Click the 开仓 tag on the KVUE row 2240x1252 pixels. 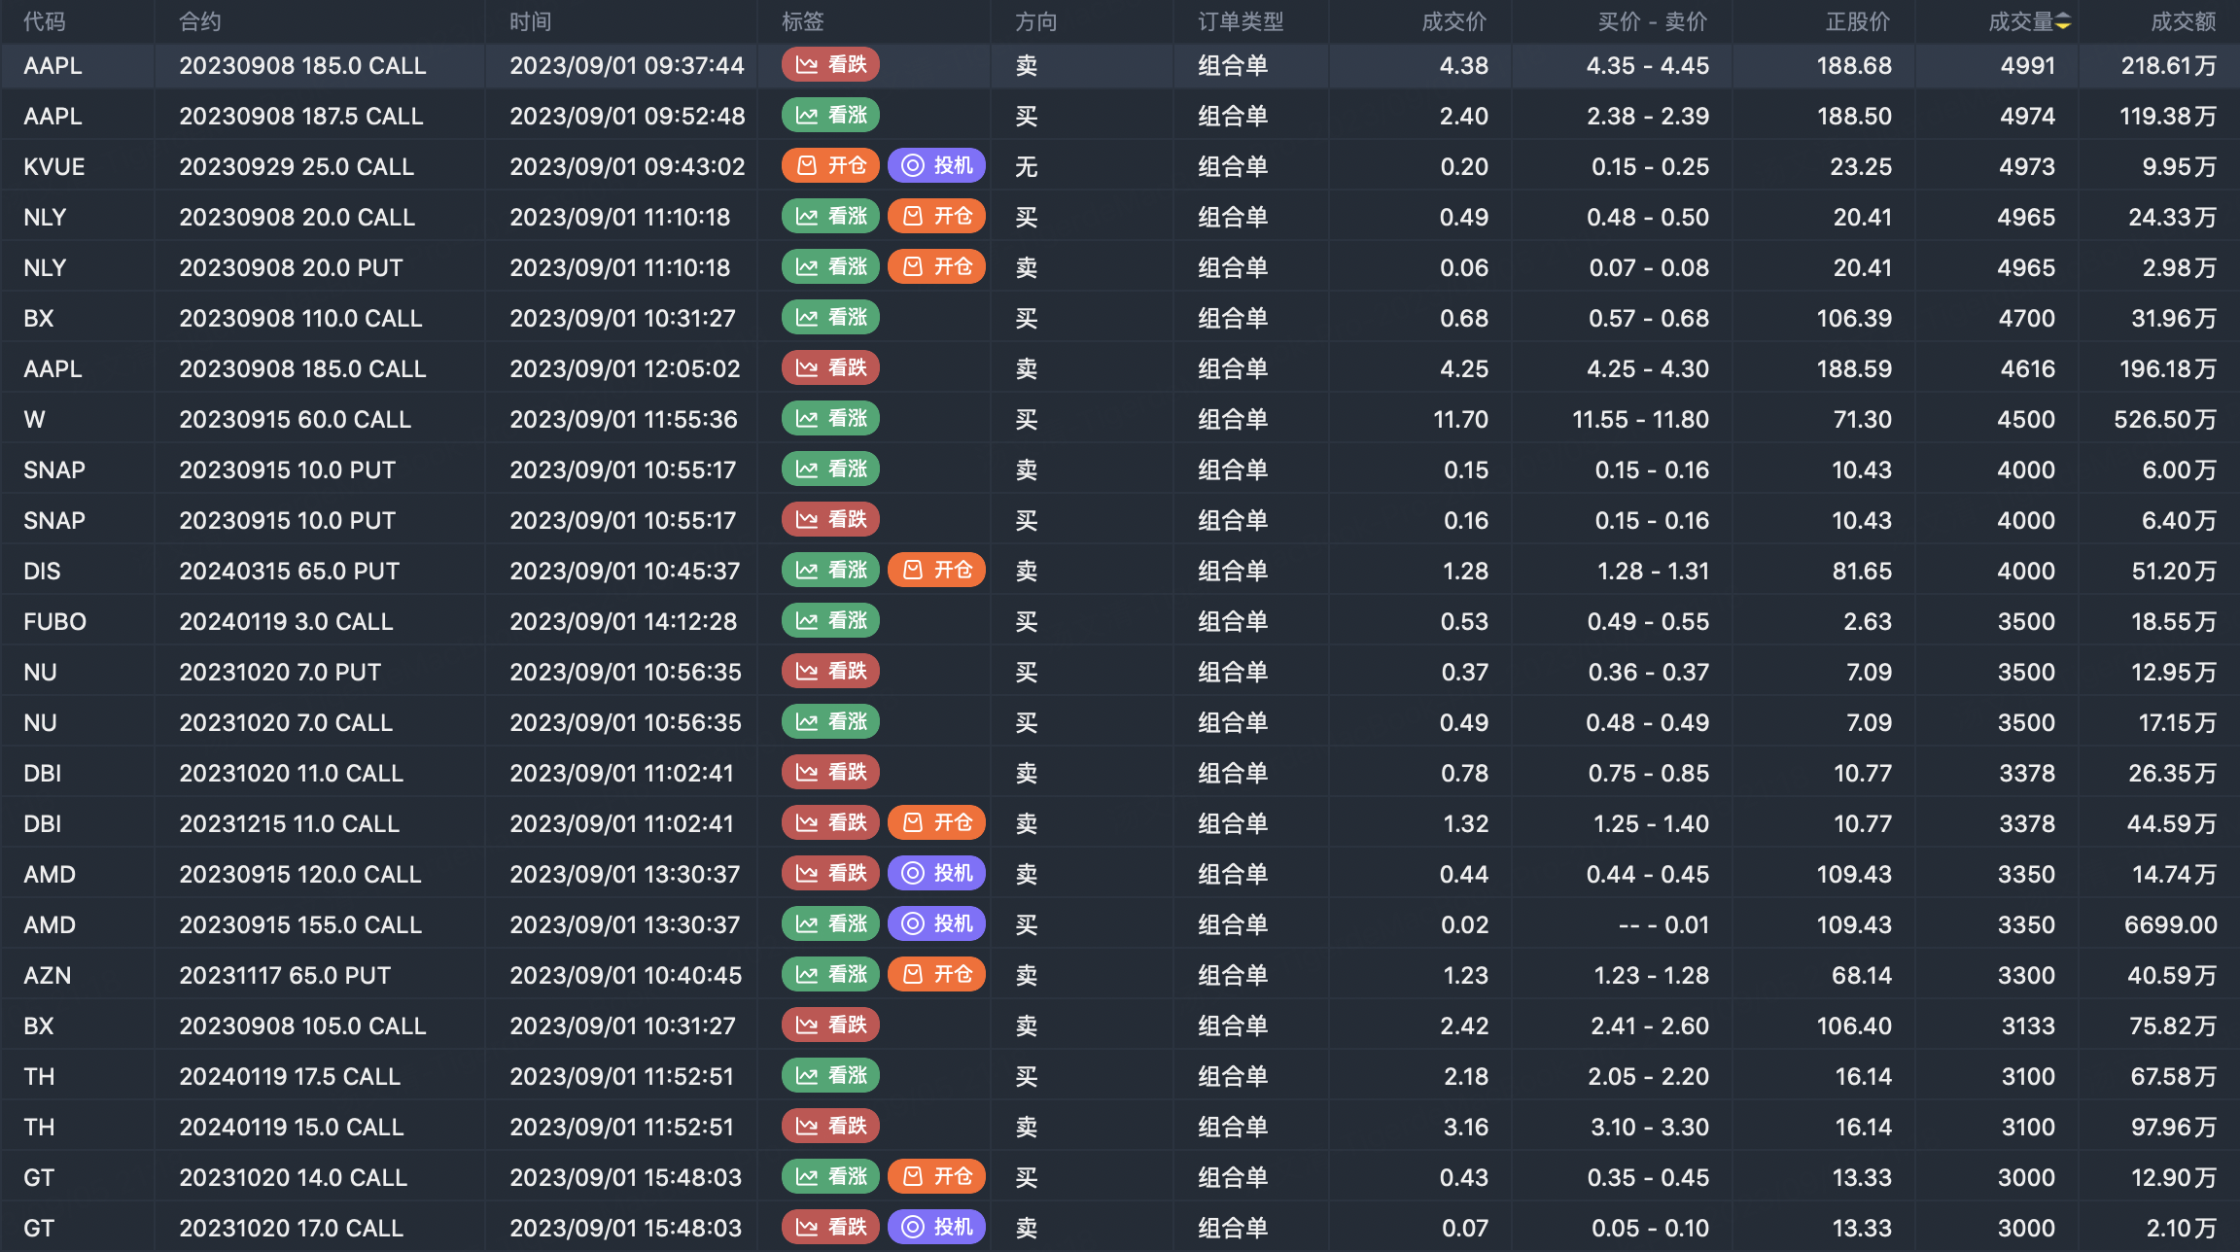tap(830, 166)
